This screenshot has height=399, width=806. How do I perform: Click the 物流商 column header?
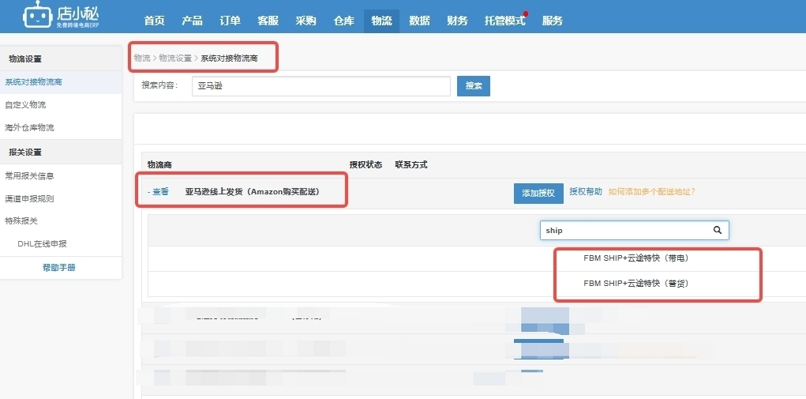159,164
